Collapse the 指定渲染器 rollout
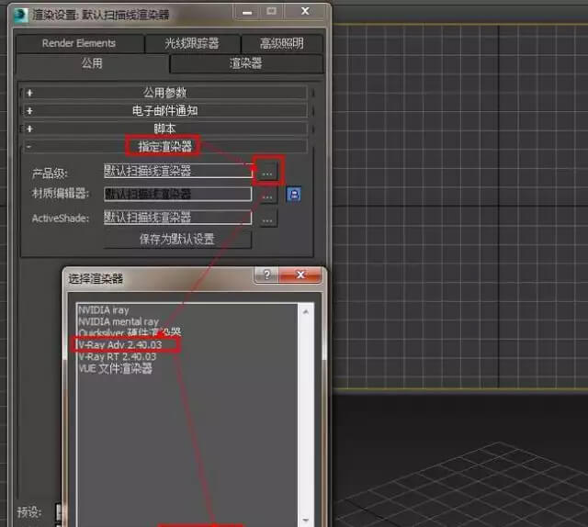The image size is (588, 527). 165,146
